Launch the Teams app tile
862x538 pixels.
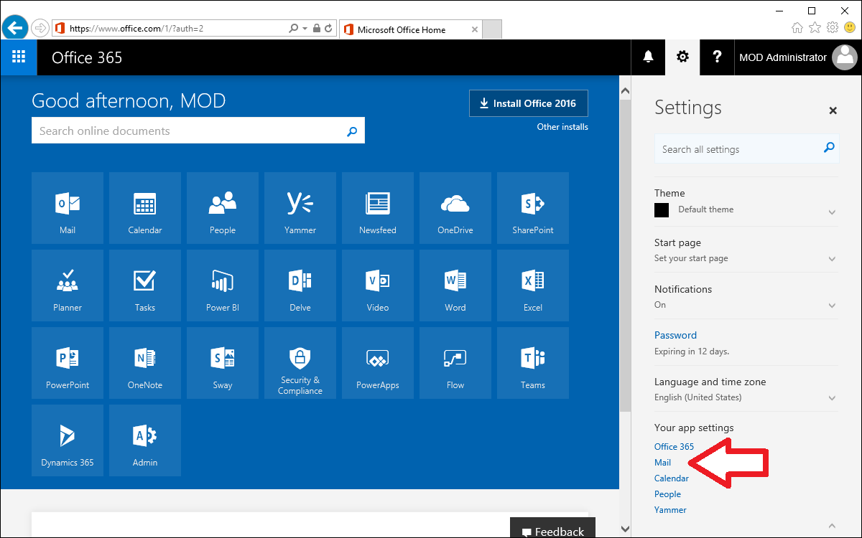coord(533,363)
